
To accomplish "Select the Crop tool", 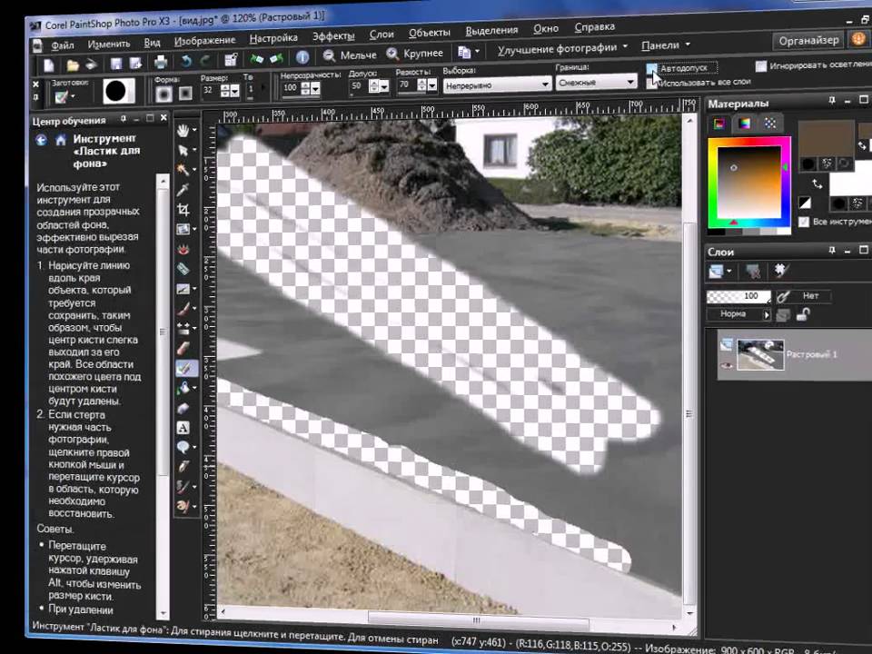I will (x=183, y=210).
